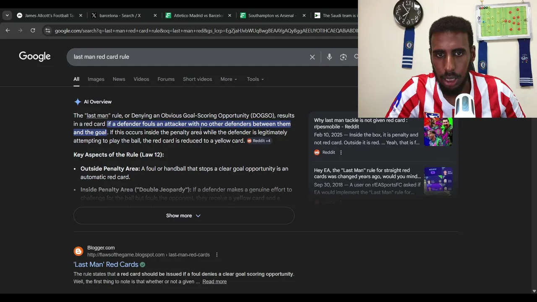Open Why last man tackle Reddit link
Image resolution: width=537 pixels, height=302 pixels.
tap(361, 123)
